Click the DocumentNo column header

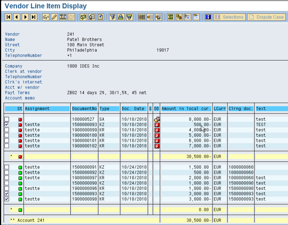coord(84,109)
